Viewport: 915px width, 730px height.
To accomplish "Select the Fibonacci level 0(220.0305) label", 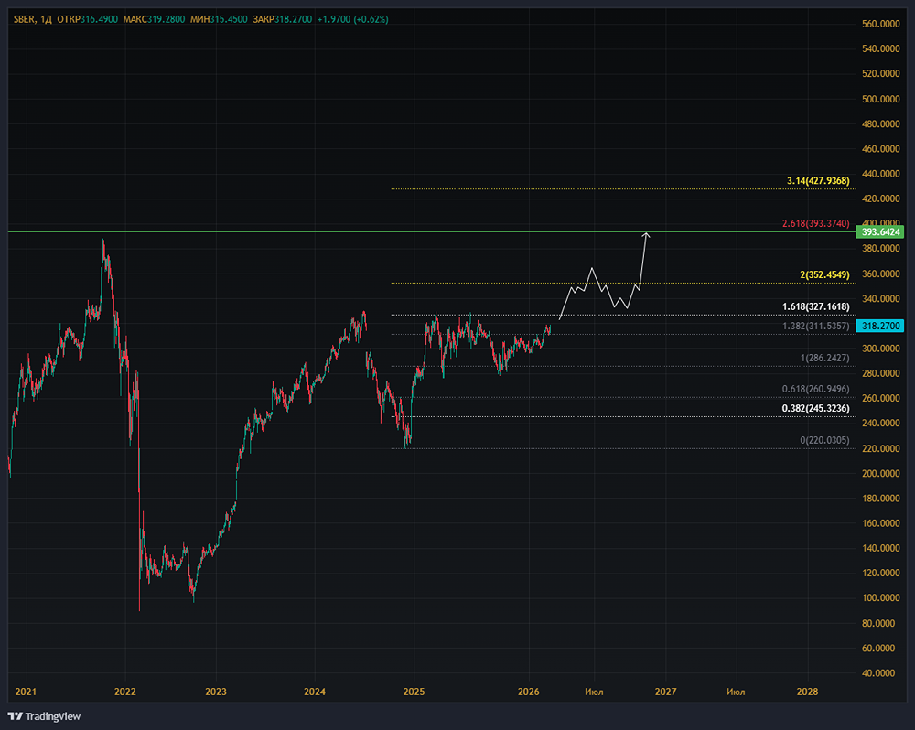I will point(824,440).
